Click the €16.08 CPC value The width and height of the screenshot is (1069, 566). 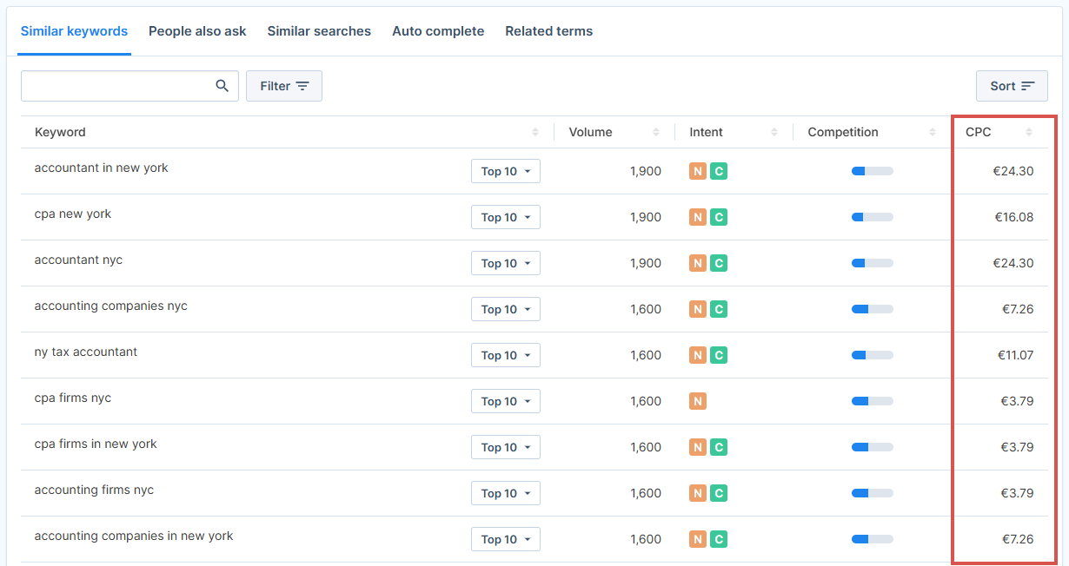click(x=1014, y=217)
